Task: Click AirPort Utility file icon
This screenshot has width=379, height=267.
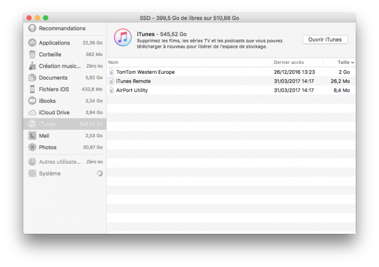Action: click(111, 90)
